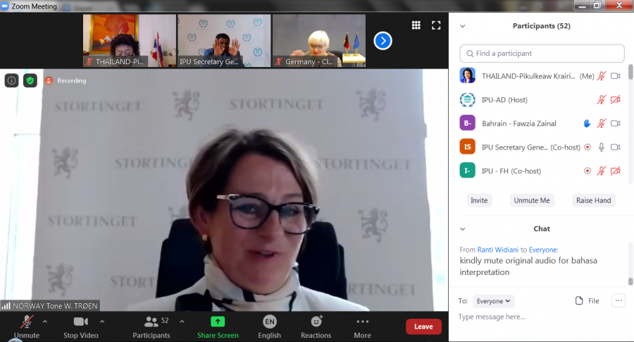Click the green encryption shield icon
The width and height of the screenshot is (634, 342).
[x=30, y=80]
